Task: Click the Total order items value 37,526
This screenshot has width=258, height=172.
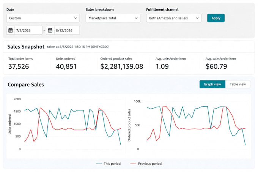Action: click(19, 66)
